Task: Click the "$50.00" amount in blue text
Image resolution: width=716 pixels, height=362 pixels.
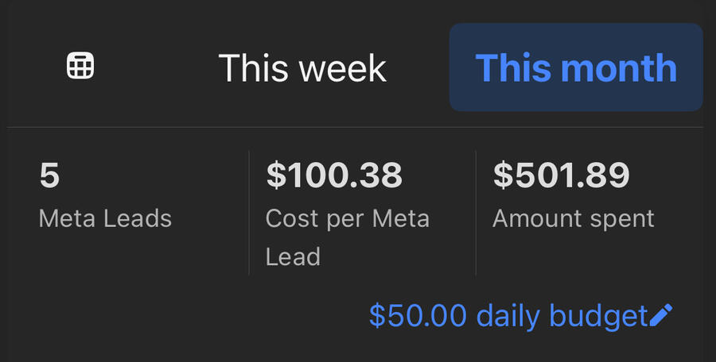Action: (x=418, y=316)
